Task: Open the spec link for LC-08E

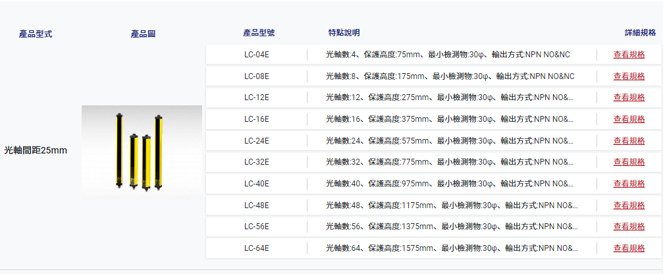Action: click(x=629, y=76)
